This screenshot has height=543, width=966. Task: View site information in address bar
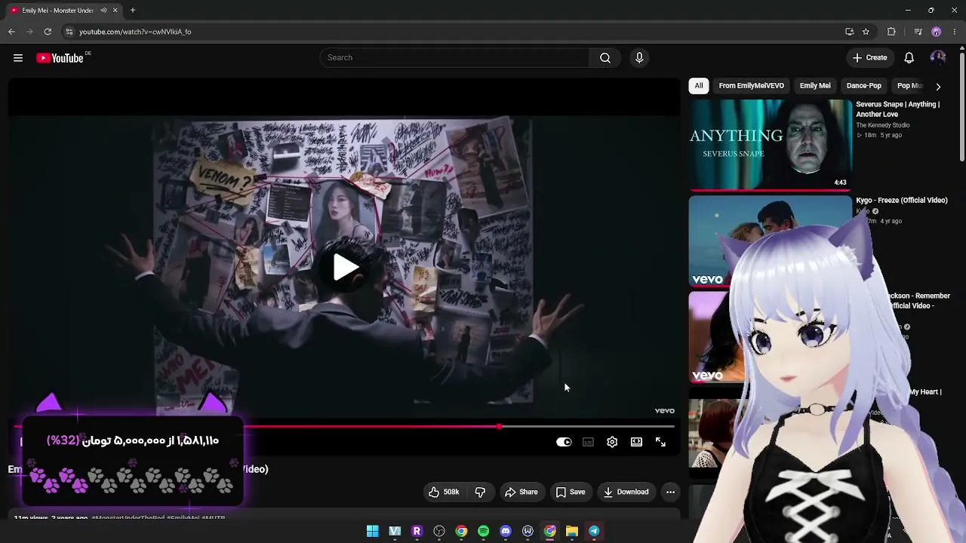[x=69, y=32]
